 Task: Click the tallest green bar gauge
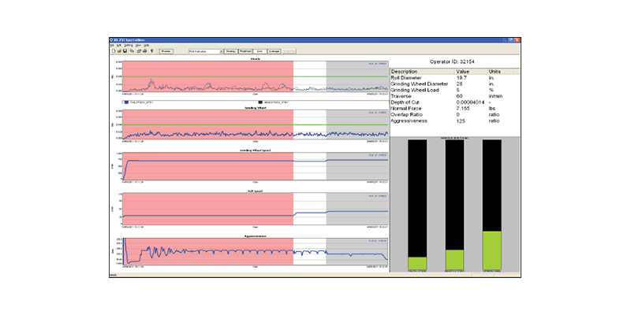[x=491, y=250]
